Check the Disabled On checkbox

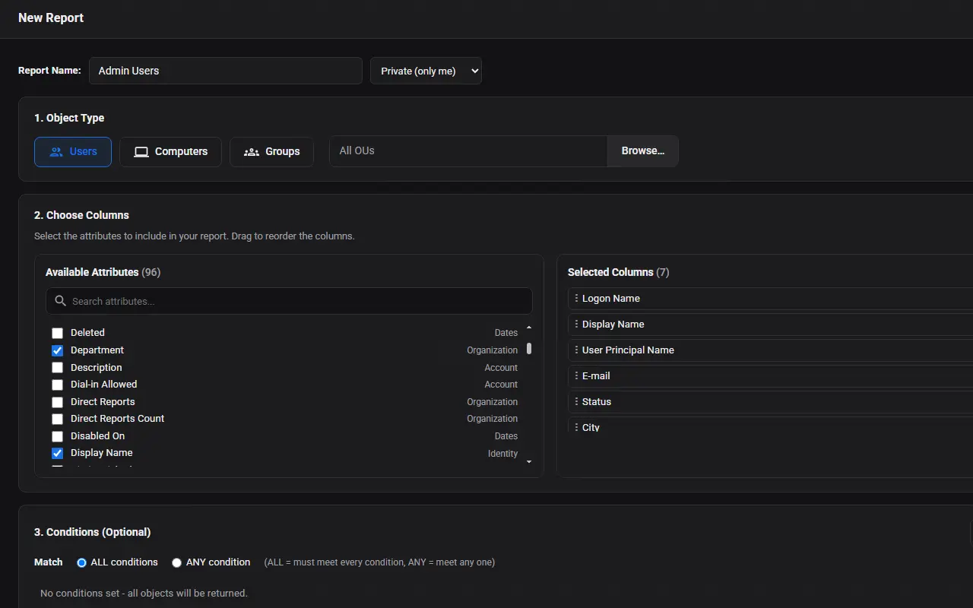click(x=57, y=436)
